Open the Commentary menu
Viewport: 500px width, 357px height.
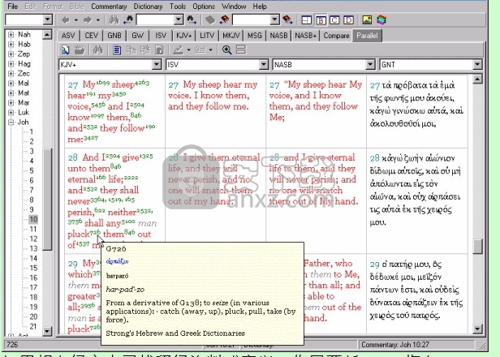109,6
